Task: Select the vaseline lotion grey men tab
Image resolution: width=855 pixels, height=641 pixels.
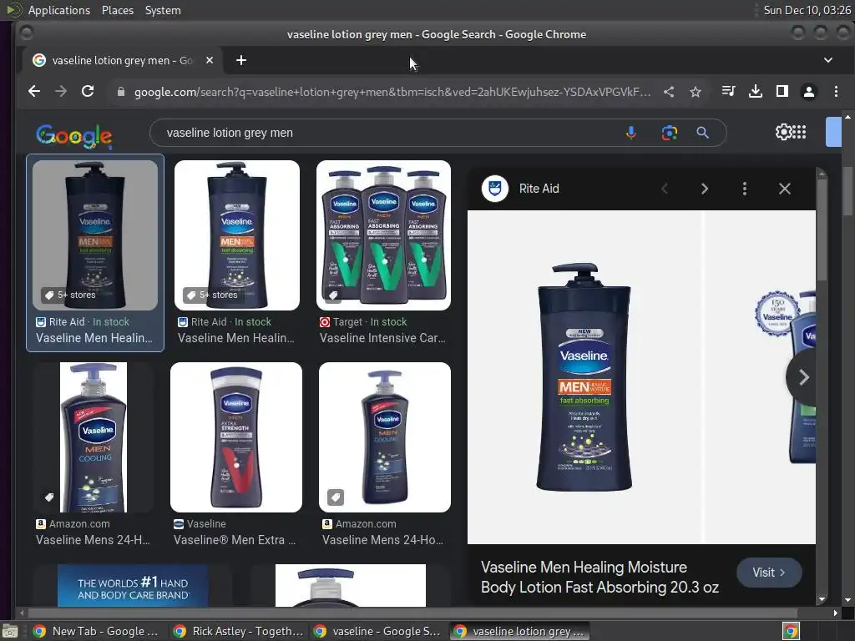Action: 123,60
